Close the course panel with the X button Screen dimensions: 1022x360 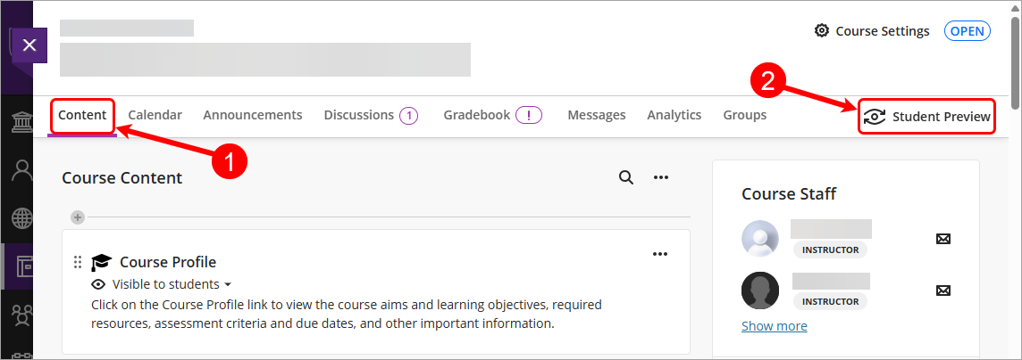coord(29,45)
